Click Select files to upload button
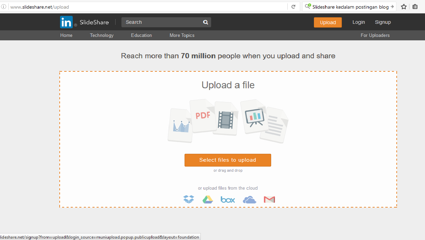The height and width of the screenshot is (240, 425). (228, 160)
